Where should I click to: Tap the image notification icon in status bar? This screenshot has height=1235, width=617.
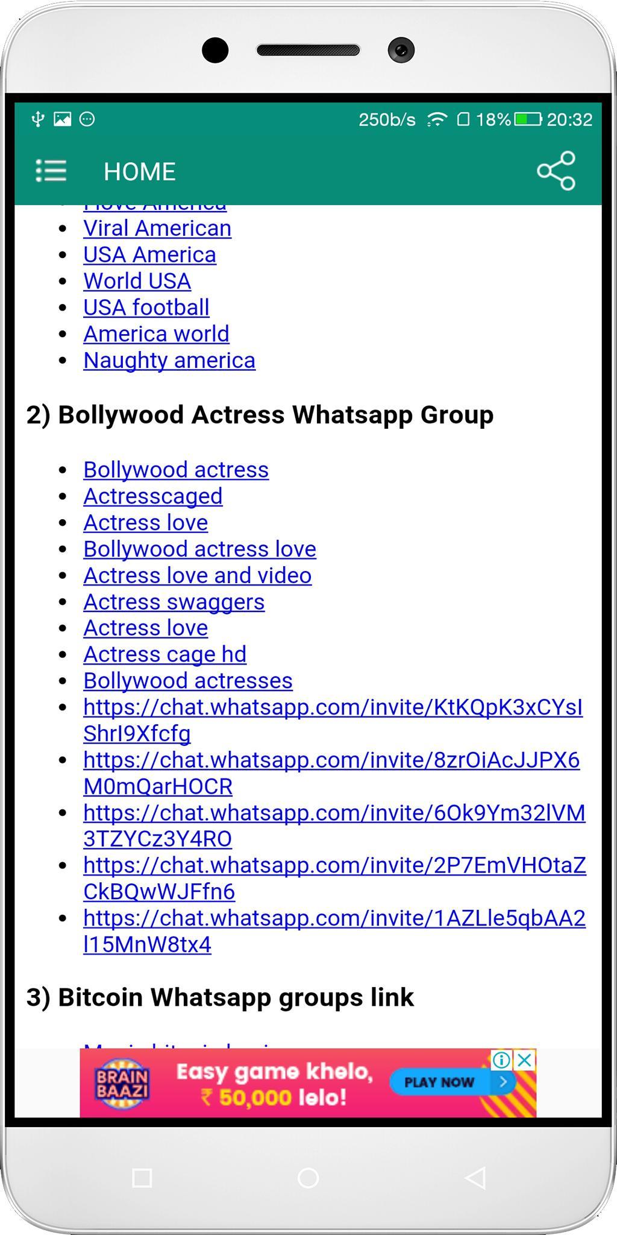(x=62, y=119)
